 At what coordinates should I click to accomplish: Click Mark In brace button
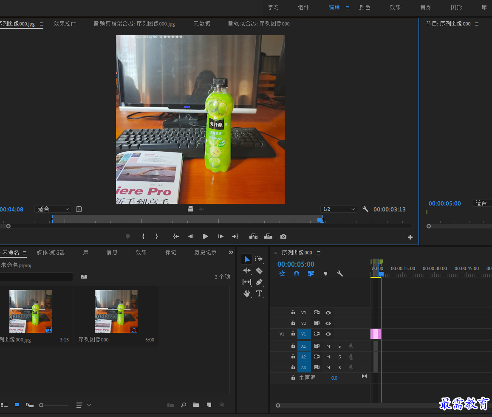point(144,237)
